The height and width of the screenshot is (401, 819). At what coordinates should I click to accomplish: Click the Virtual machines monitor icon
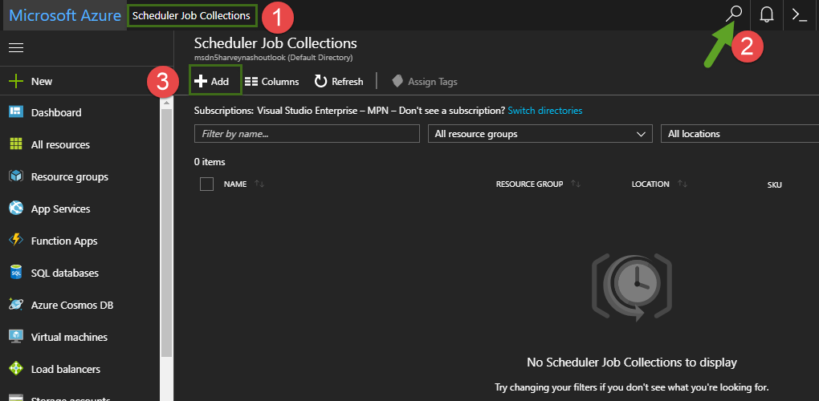coord(16,337)
